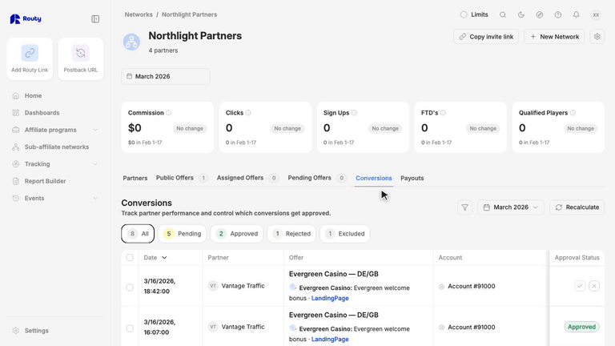615x346 pixels.
Task: Click Sign Ups info icon
Action: coord(354,113)
